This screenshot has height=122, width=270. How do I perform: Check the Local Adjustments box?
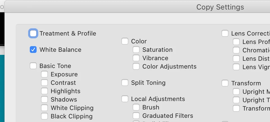click(x=125, y=99)
